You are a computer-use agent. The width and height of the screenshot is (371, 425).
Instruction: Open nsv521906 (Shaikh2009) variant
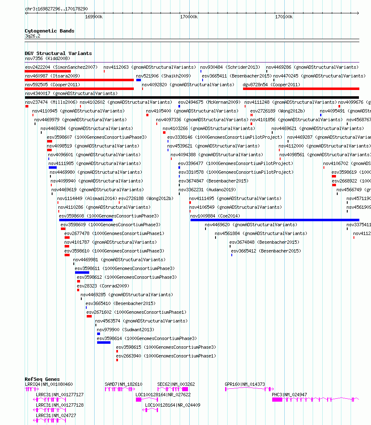pyautogui.click(x=163, y=76)
